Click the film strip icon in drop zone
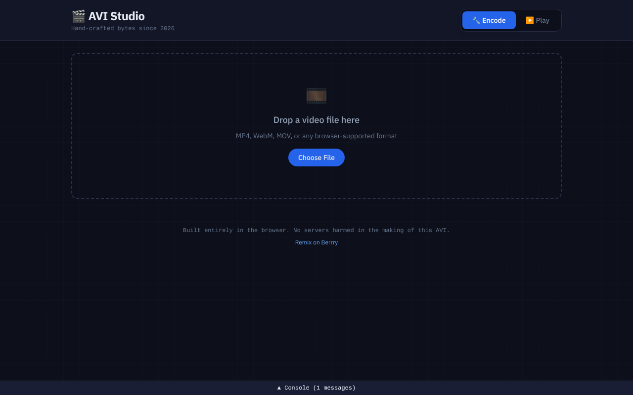This screenshot has width=633, height=395. 316,96
